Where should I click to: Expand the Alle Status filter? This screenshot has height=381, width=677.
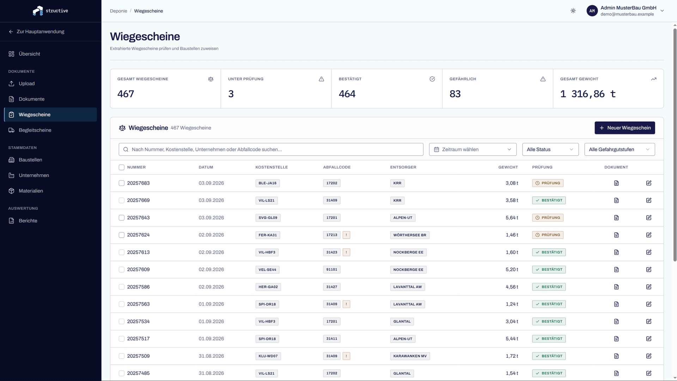[550, 149]
